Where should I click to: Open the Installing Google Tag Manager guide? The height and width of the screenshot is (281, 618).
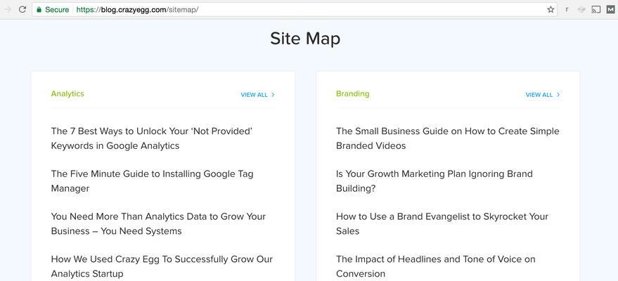152,181
